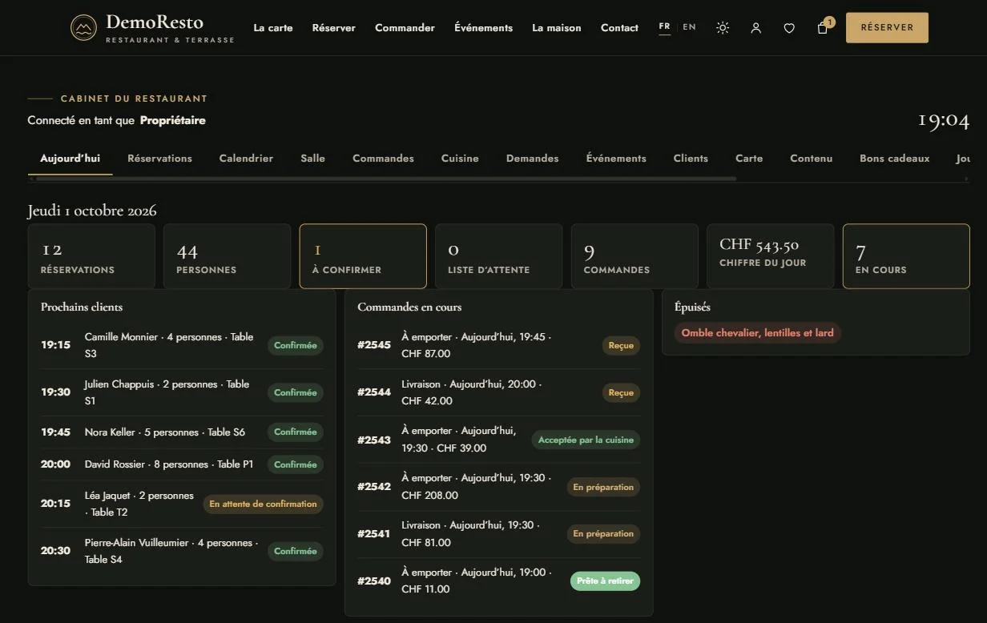
Task: Switch to the Calendrier tab
Action: coord(246,159)
